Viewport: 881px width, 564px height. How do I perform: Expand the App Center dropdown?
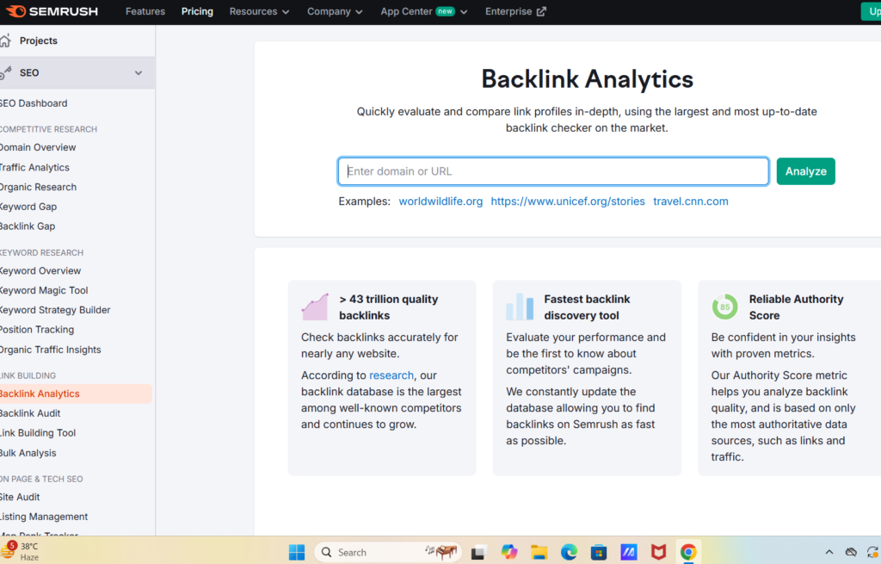pyautogui.click(x=423, y=11)
